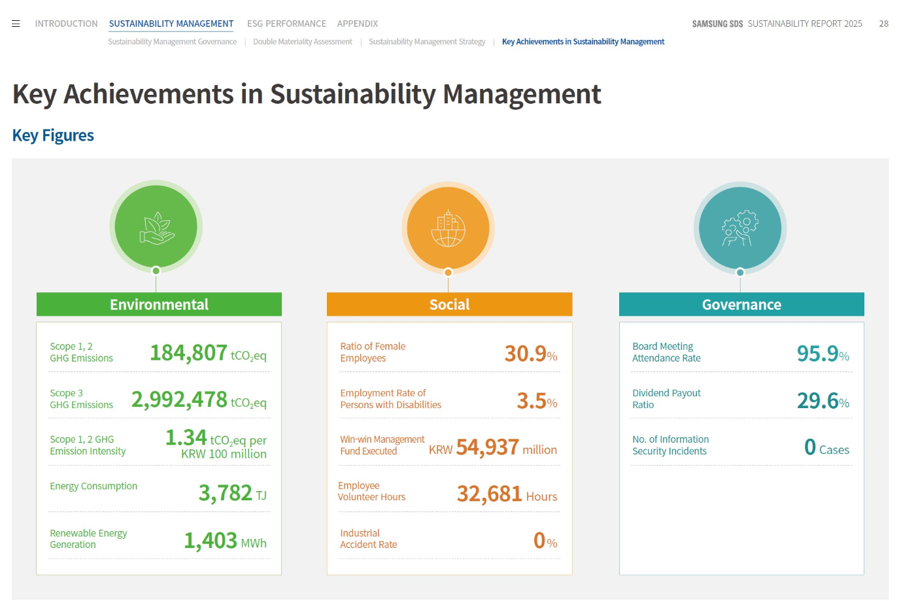Click the orange Social header bar
The height and width of the screenshot is (601, 899).
449,305
